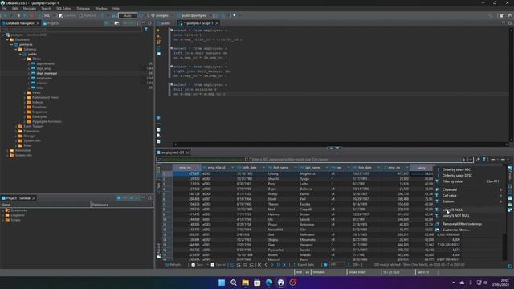Close the employees result tab
Screen dimensions: 514x289
[x=187, y=153]
